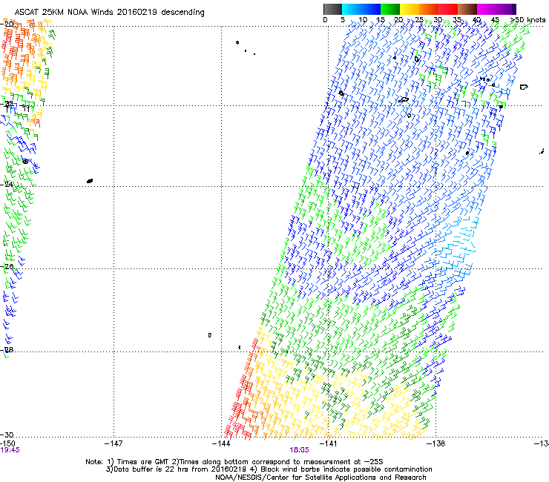
Task: Select the blue 10-15 knots legend color
Action: (x=371, y=9)
